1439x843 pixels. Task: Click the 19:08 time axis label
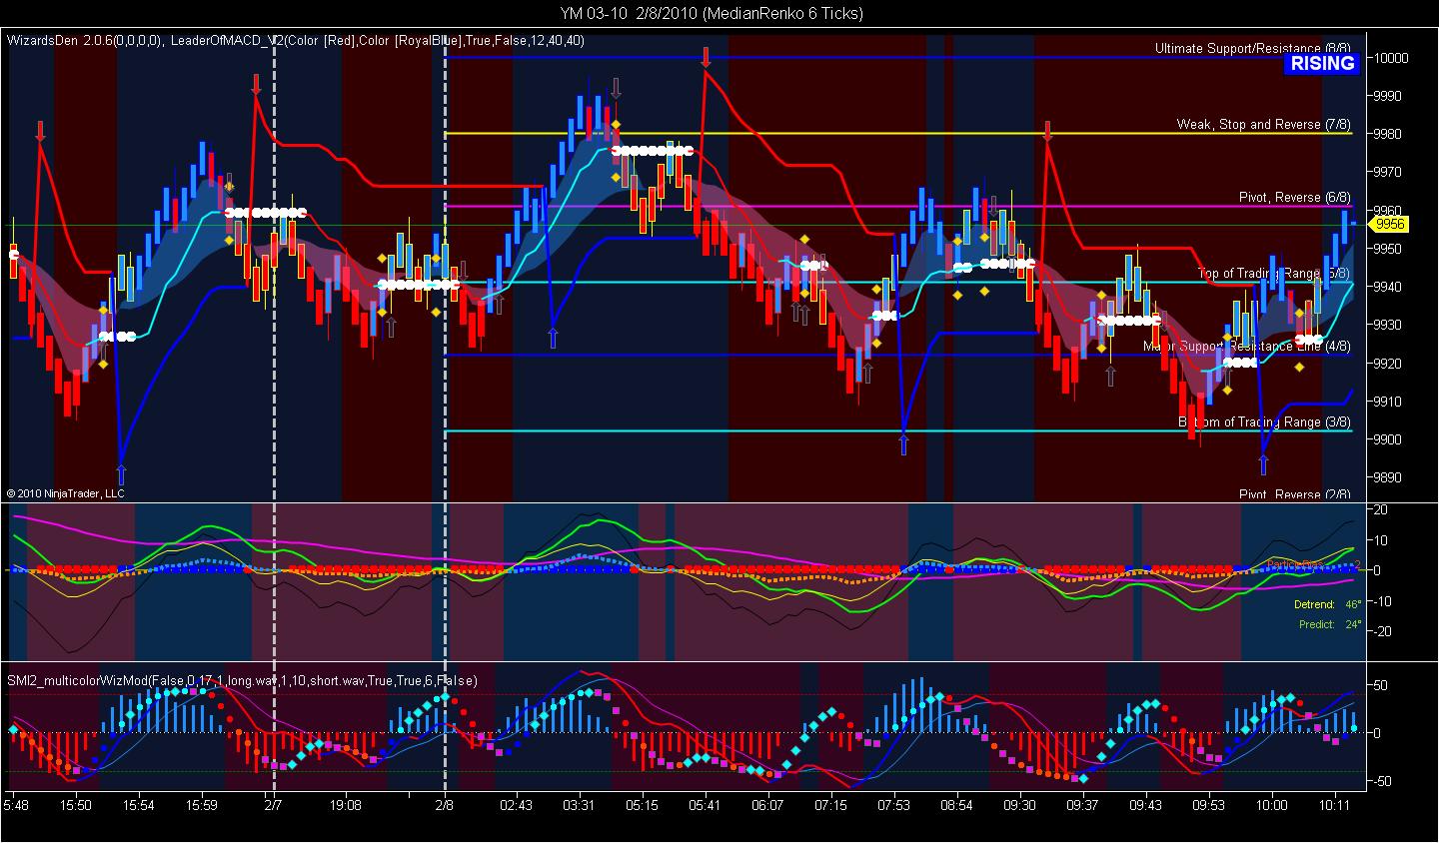tap(346, 804)
